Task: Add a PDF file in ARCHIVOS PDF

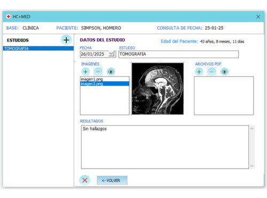Action: (x=199, y=72)
